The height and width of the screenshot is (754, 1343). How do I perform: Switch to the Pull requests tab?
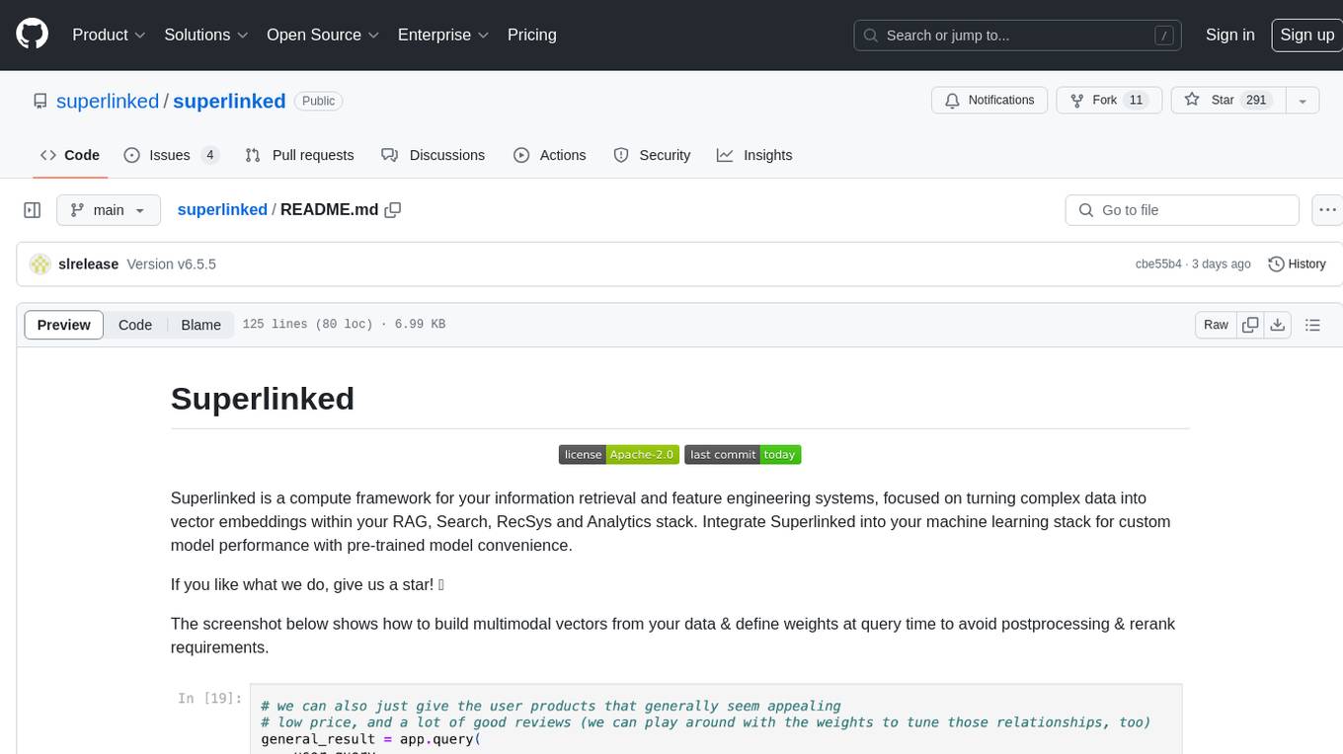point(299,155)
